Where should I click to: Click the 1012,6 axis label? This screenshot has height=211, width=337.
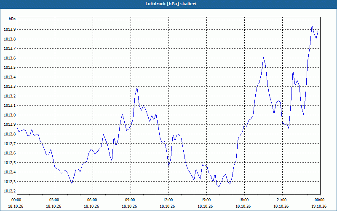click(x=10, y=153)
